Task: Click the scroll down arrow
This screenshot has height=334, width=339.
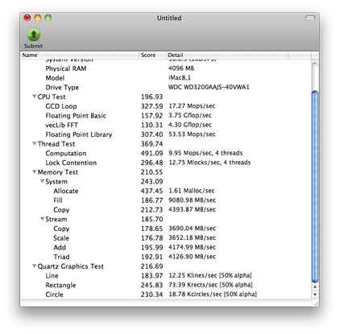Action: pyautogui.click(x=315, y=295)
